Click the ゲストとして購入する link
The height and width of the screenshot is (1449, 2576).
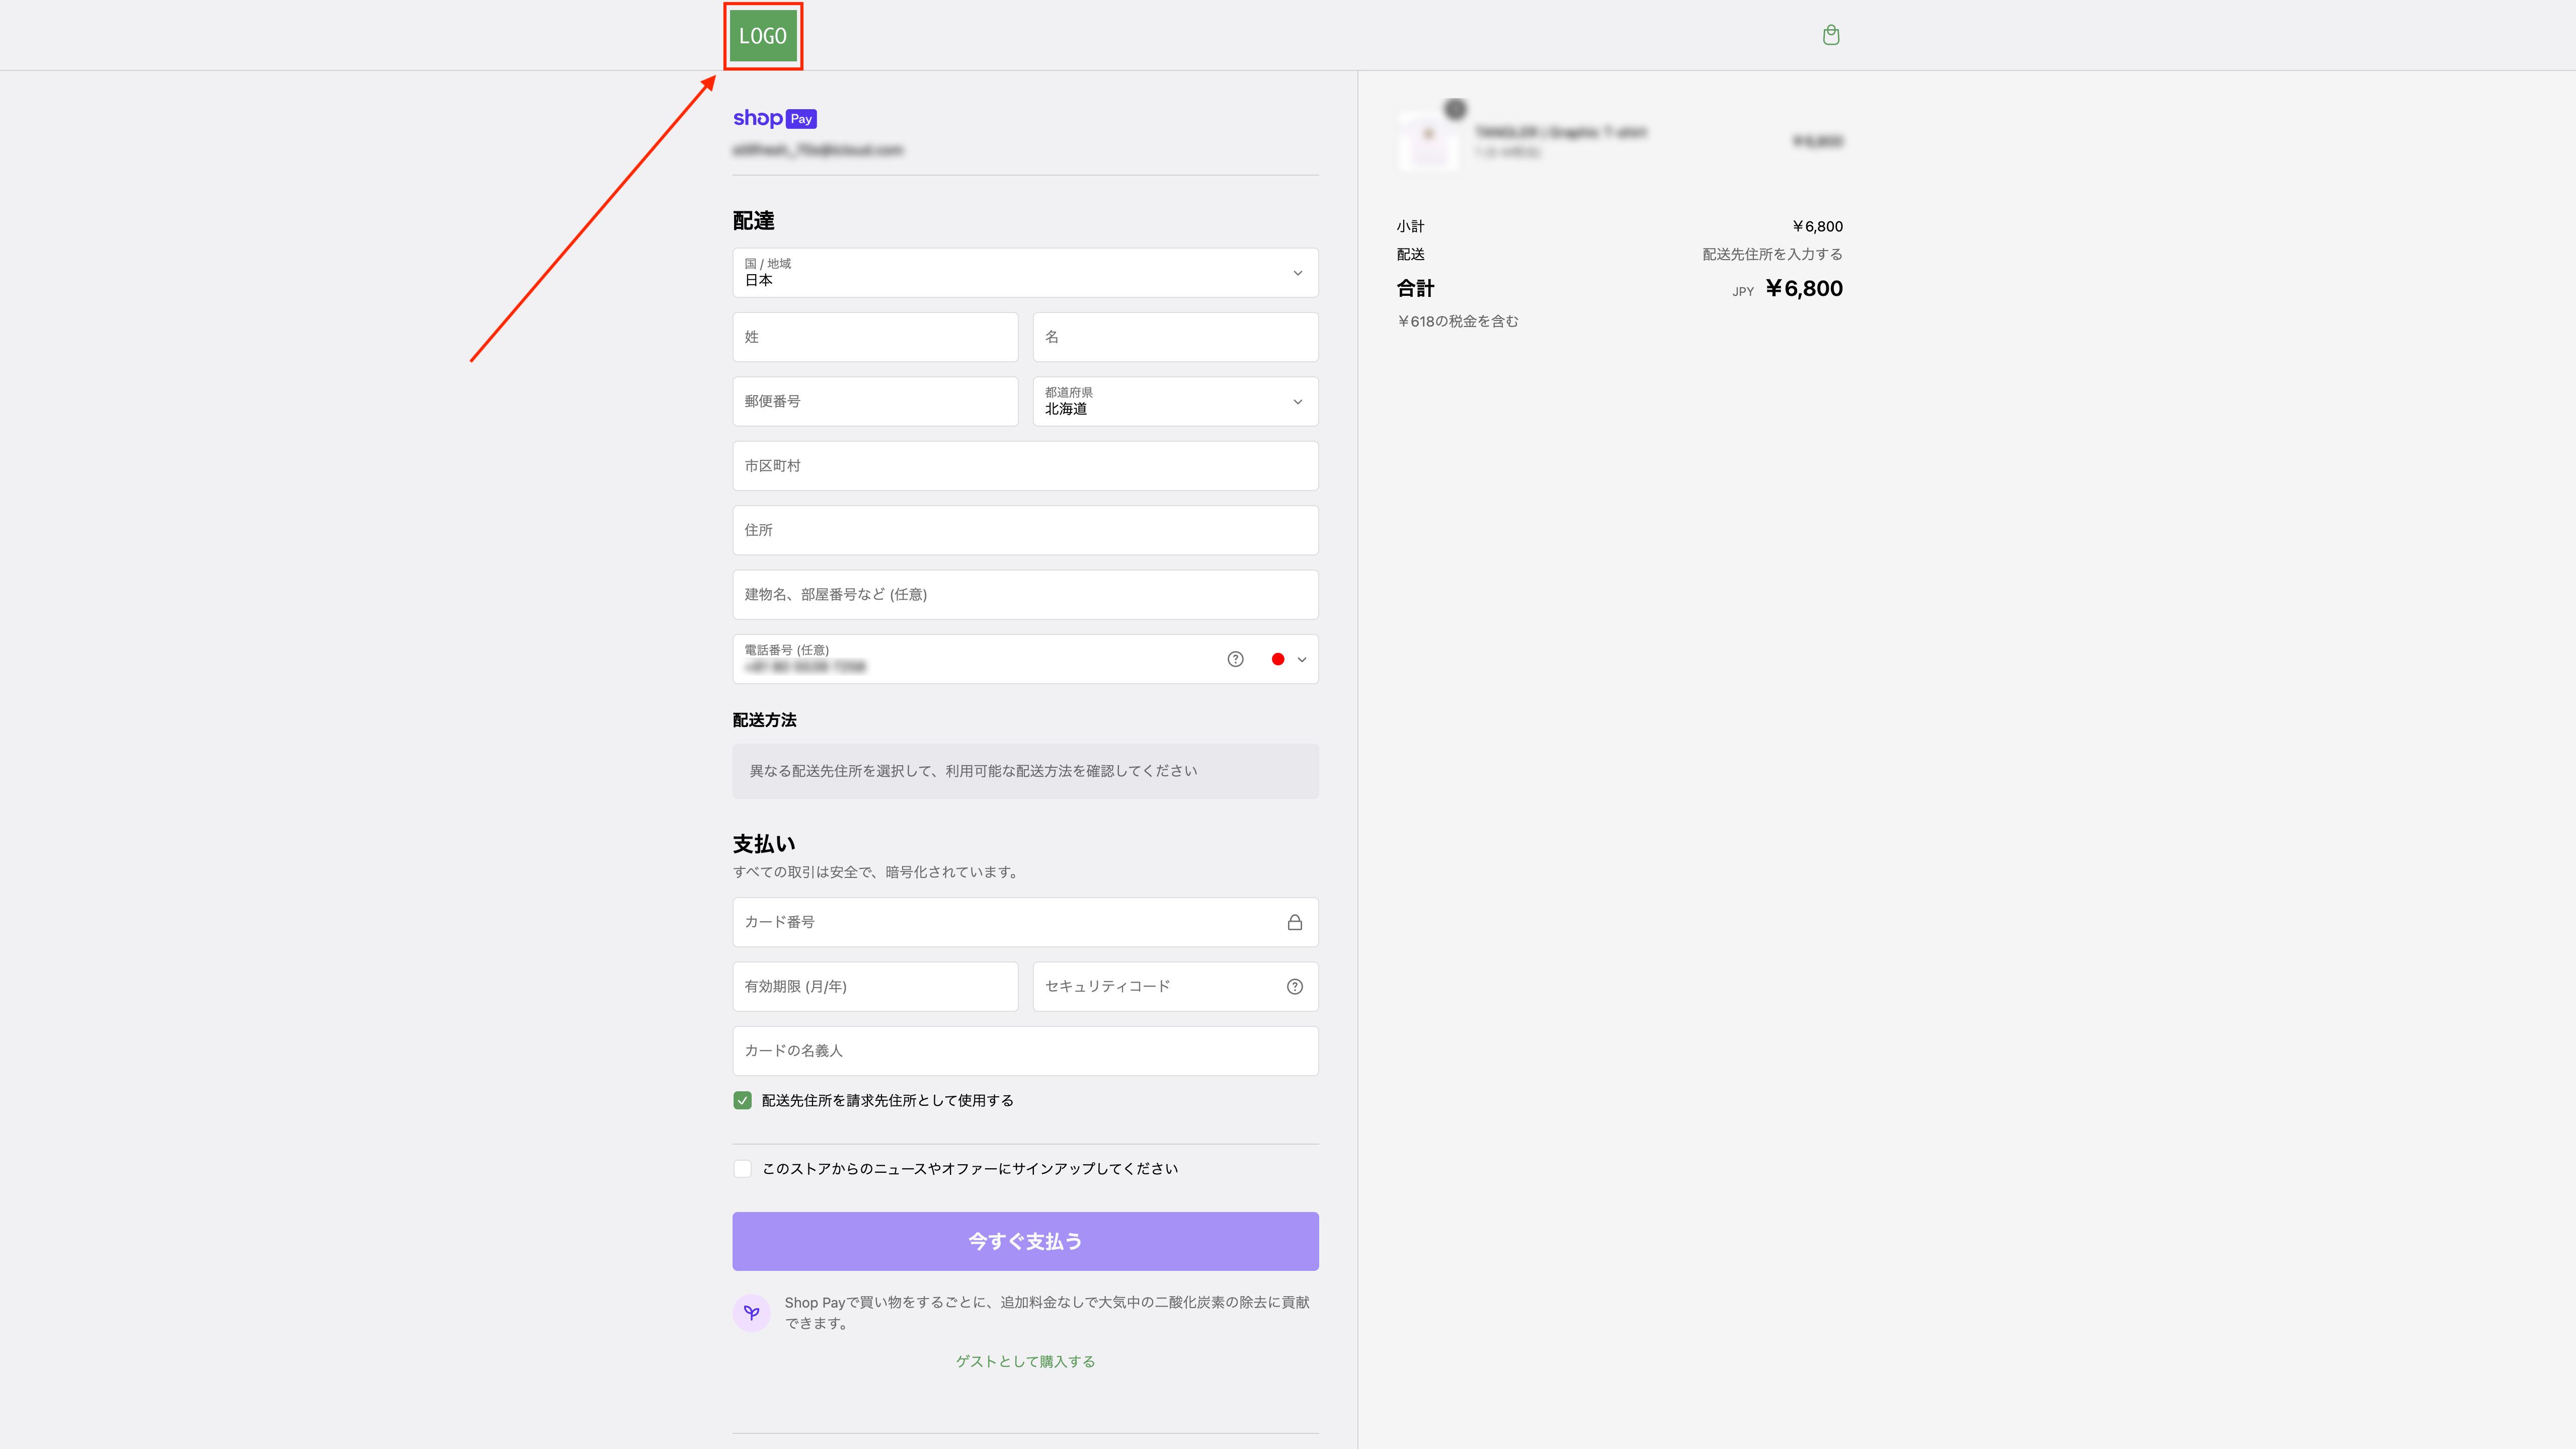(x=1024, y=1361)
